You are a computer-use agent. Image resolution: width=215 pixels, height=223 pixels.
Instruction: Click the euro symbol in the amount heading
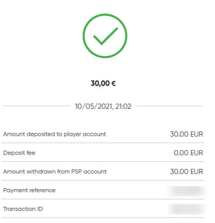[113, 84]
